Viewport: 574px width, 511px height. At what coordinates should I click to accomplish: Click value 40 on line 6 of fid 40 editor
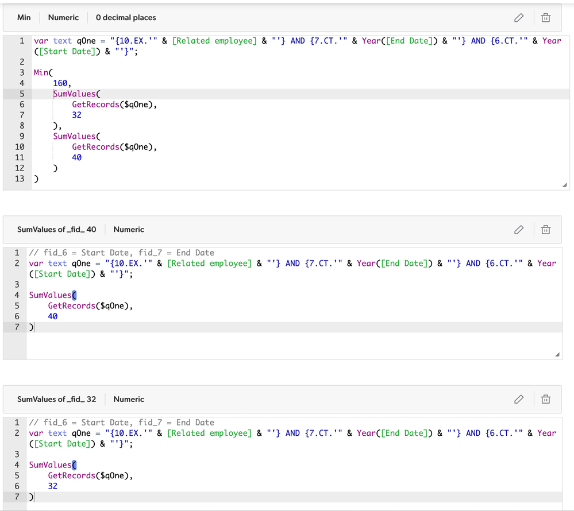coord(53,316)
